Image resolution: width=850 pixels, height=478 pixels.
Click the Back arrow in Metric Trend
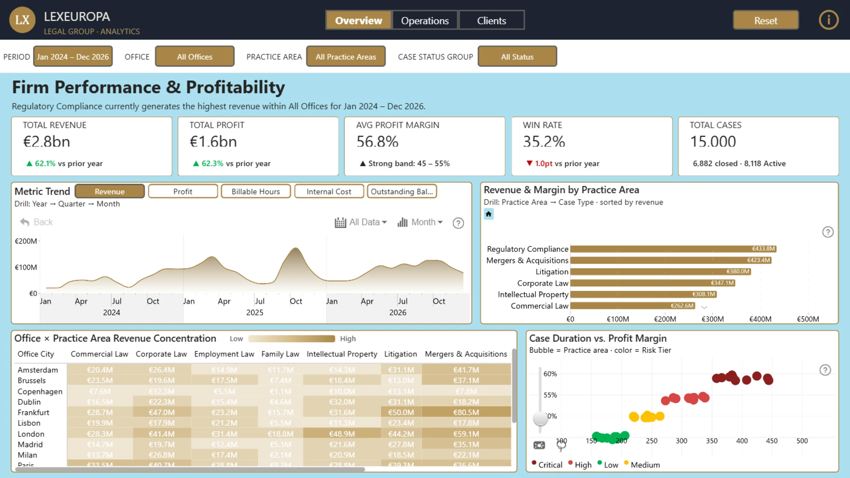(x=25, y=222)
